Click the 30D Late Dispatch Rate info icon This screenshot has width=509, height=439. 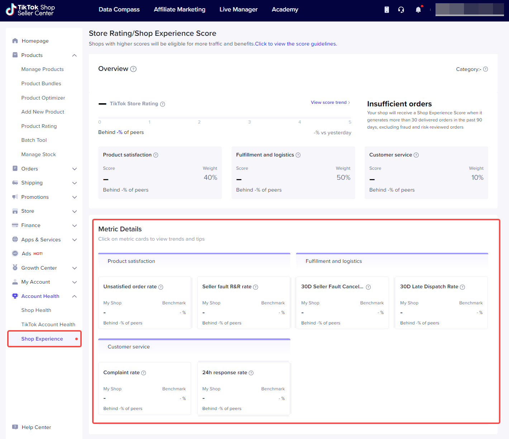[462, 287]
